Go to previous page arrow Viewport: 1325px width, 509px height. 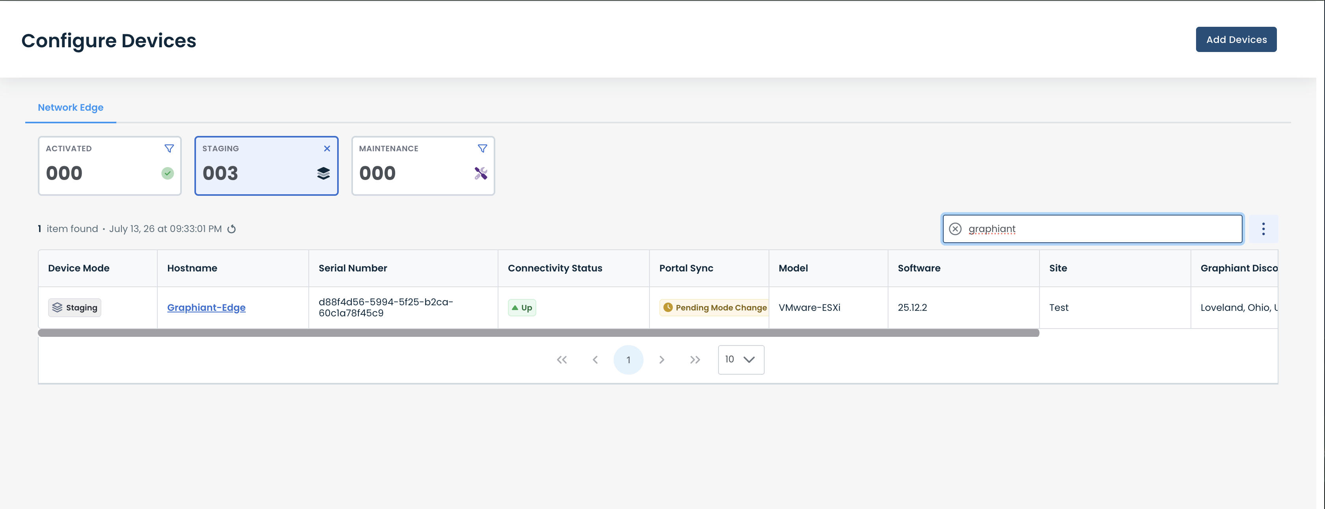[595, 360]
